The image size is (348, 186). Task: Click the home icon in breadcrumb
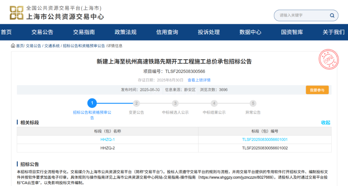pos(13,46)
